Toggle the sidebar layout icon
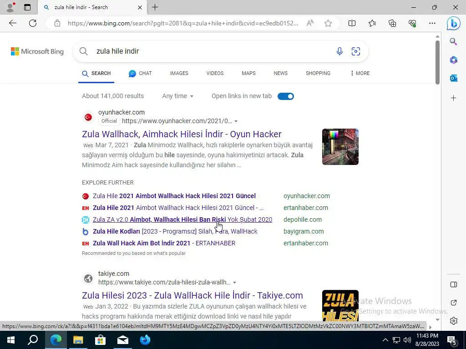The image size is (466, 349). (x=454, y=284)
